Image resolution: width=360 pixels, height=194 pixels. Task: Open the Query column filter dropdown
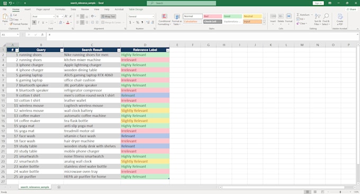tap(61, 50)
